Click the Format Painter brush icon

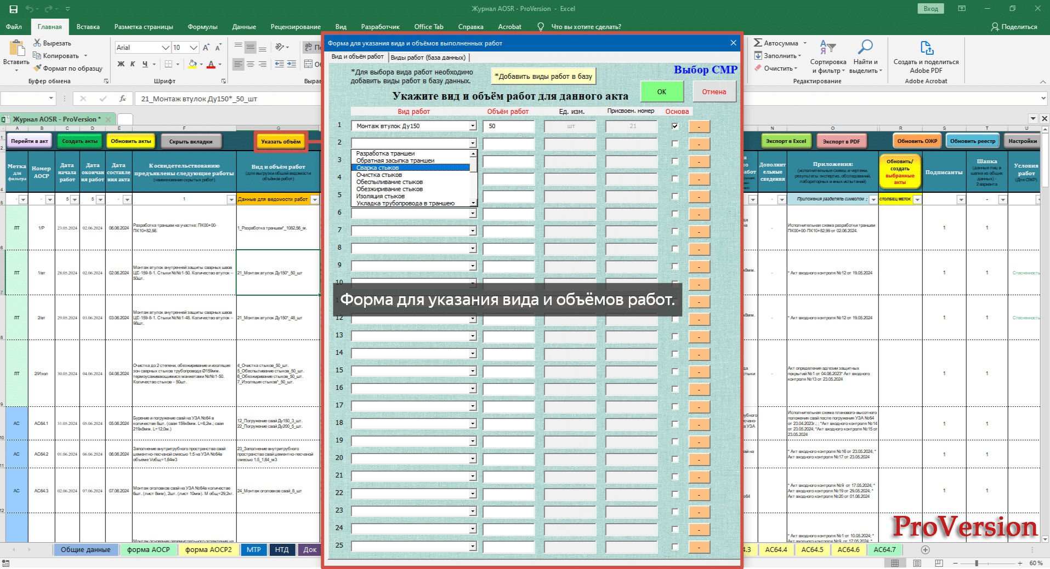coord(37,68)
